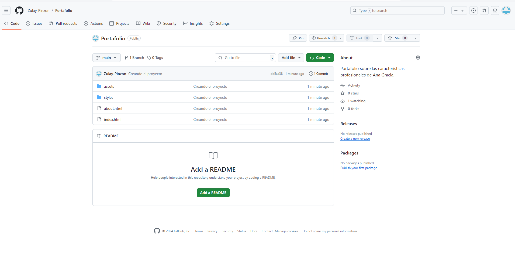Open the Actions tab
Viewport: 515px width, 257px height.
pyautogui.click(x=93, y=23)
